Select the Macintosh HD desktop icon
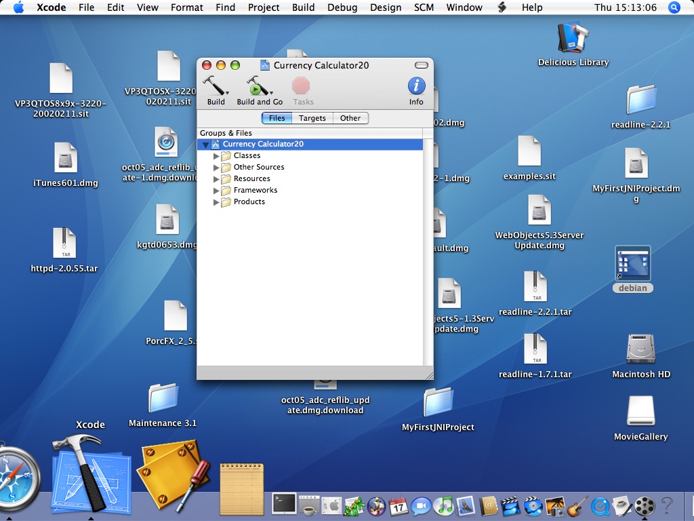This screenshot has width=694, height=521. (x=640, y=349)
